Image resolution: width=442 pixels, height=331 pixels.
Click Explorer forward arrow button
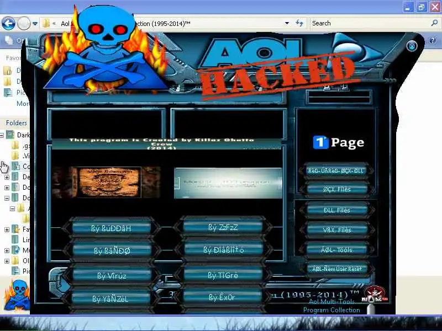24,23
